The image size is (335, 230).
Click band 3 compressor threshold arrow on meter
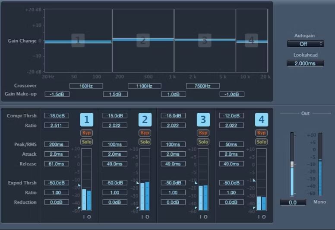tap(196, 182)
